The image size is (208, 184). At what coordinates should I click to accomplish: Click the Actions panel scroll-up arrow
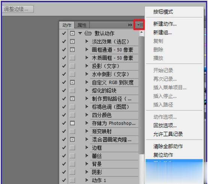tap(142, 32)
